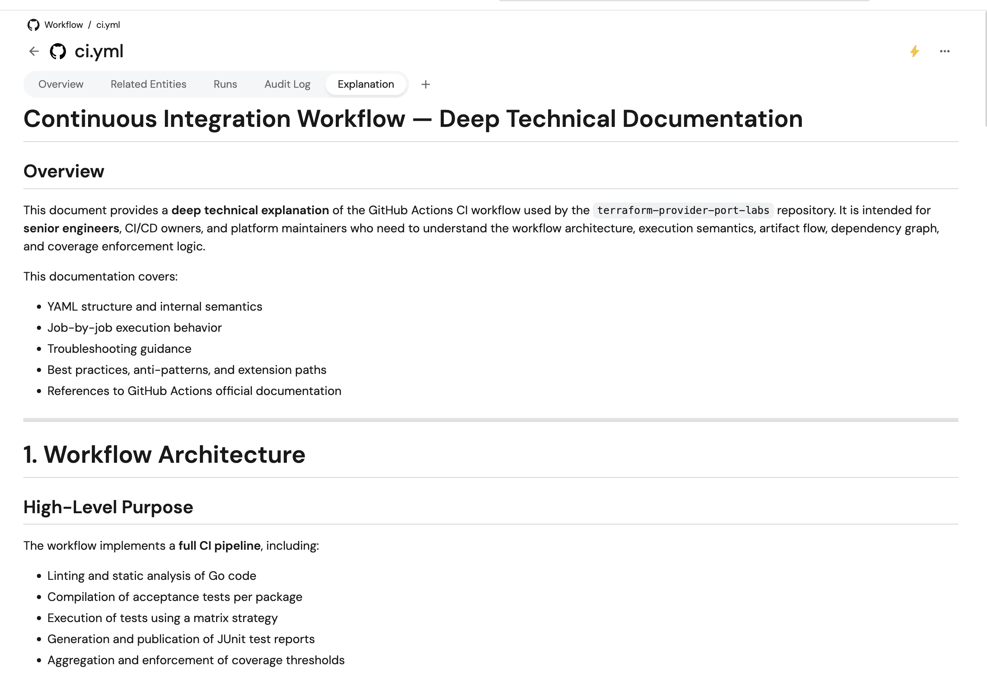Viewport: 987px width, 674px height.
Task: Open the three-dot more options menu
Action: (x=944, y=51)
